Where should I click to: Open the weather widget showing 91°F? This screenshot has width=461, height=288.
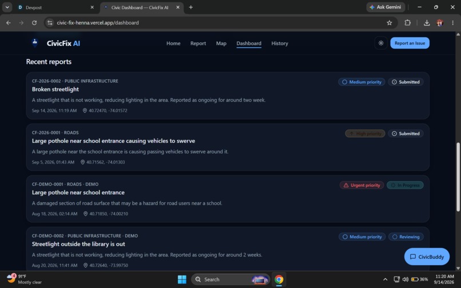pos(24,279)
